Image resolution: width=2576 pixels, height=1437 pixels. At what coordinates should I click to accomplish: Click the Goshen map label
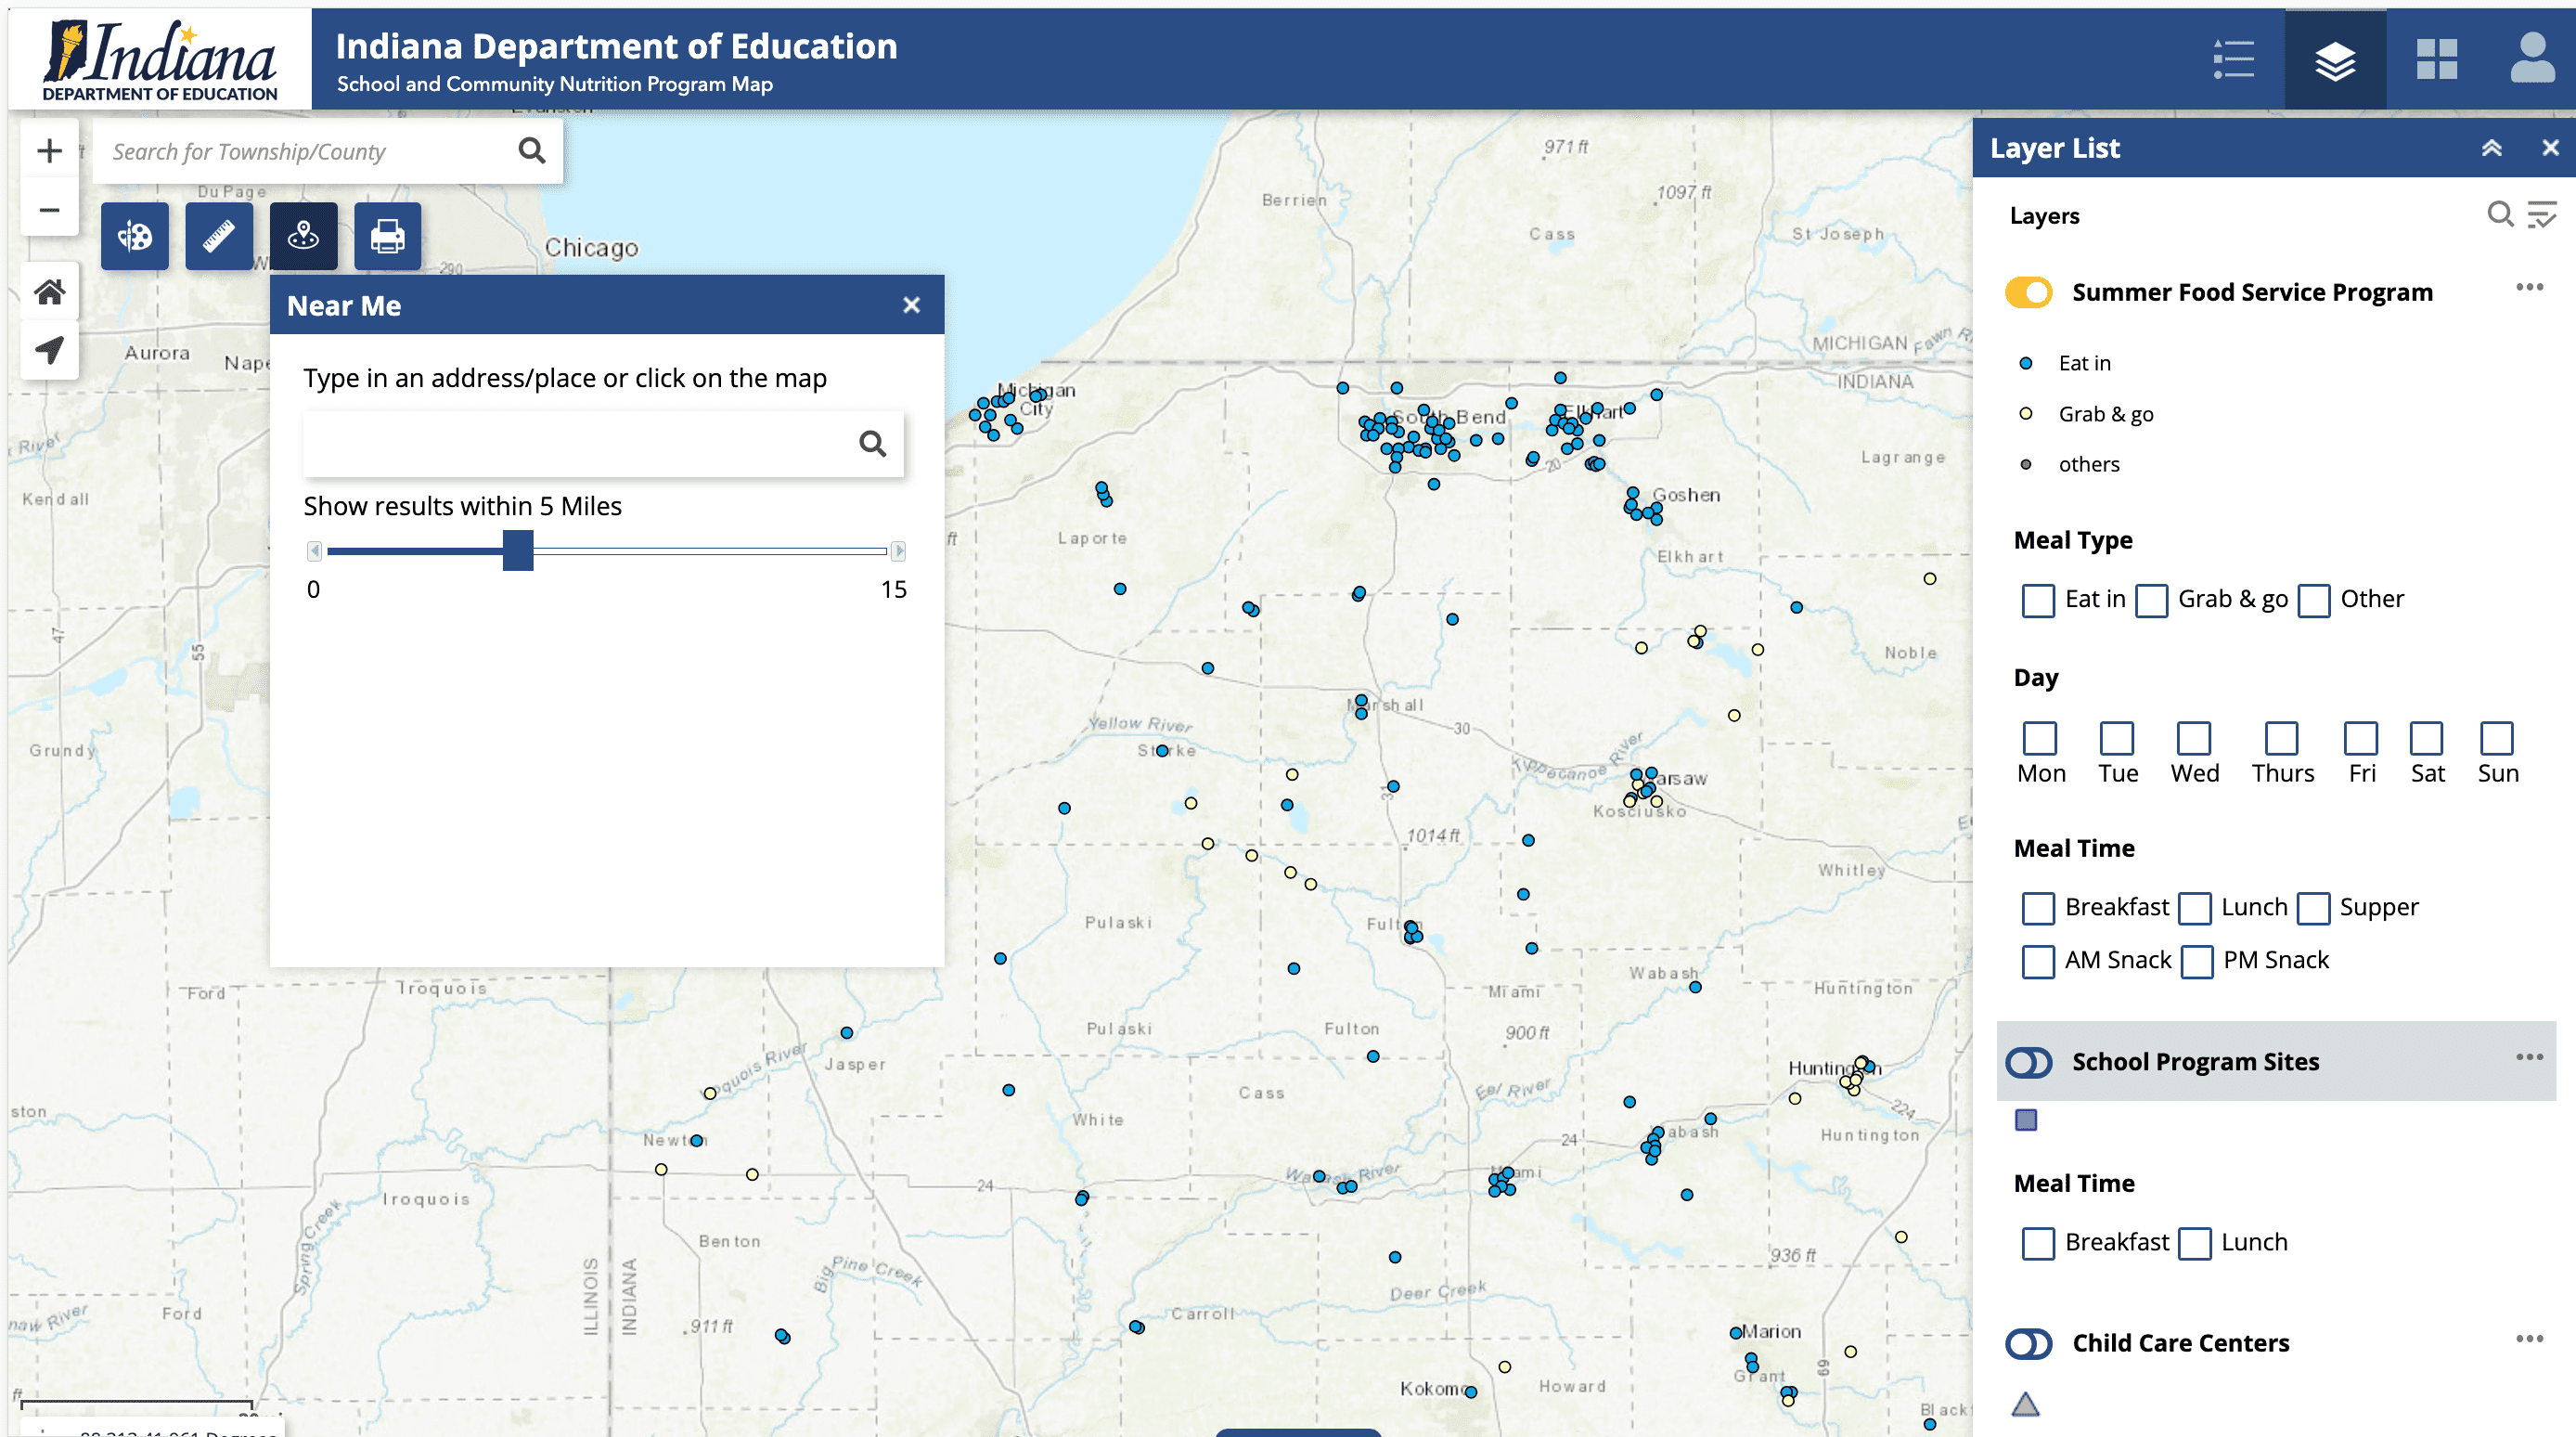pyautogui.click(x=1686, y=495)
